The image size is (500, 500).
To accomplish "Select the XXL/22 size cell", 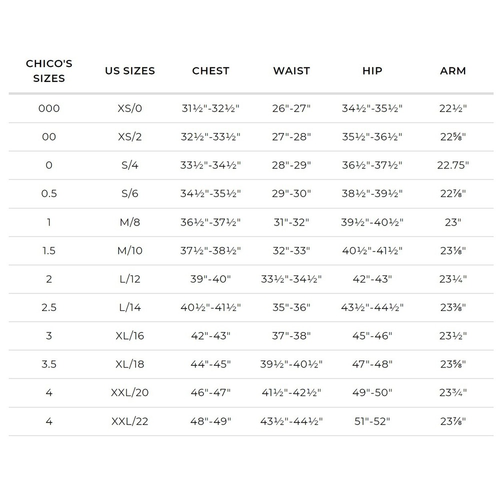I will (x=130, y=421).
